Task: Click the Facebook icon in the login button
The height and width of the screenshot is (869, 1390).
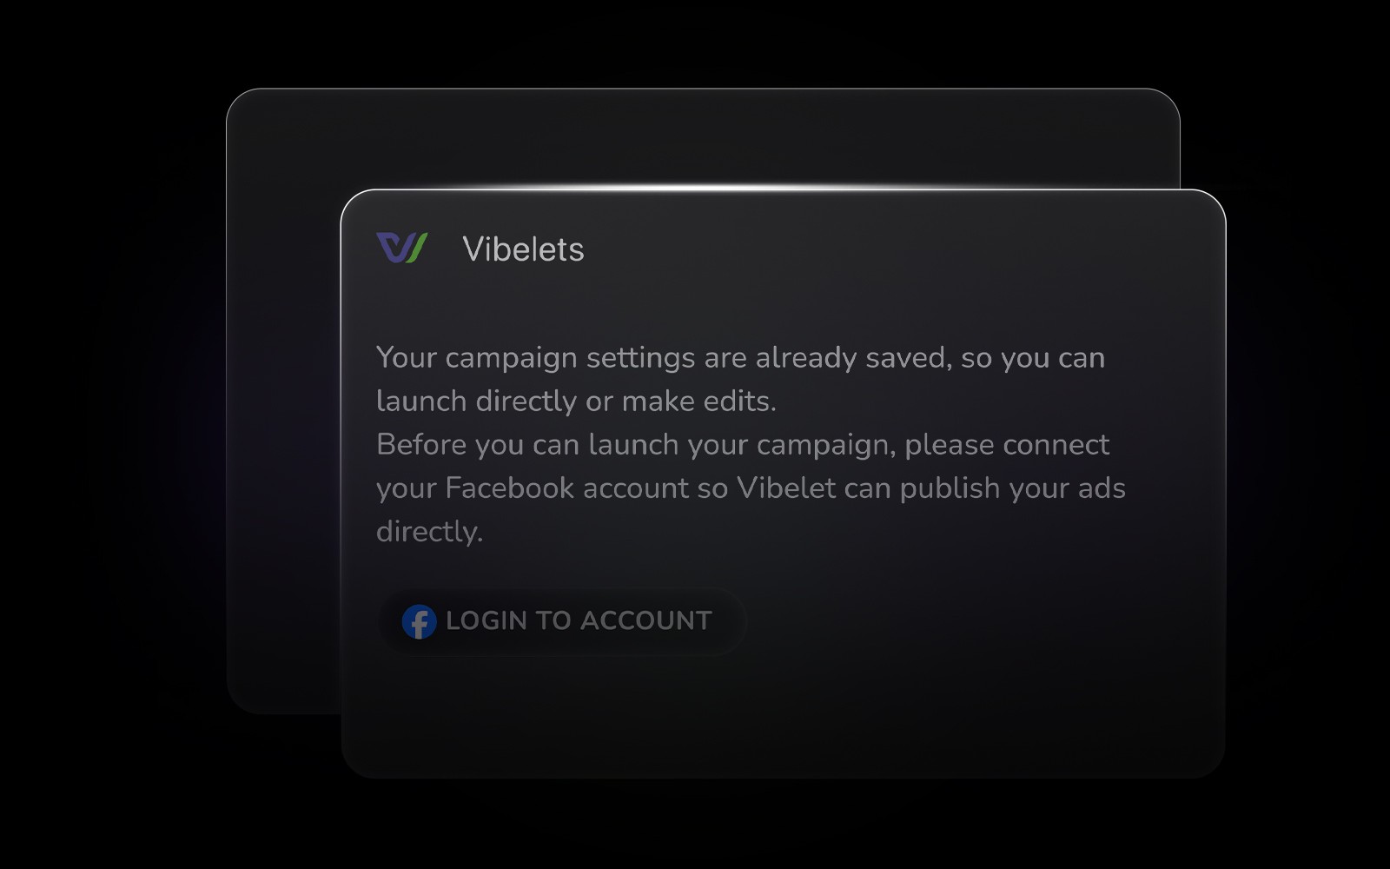Action: click(x=419, y=621)
